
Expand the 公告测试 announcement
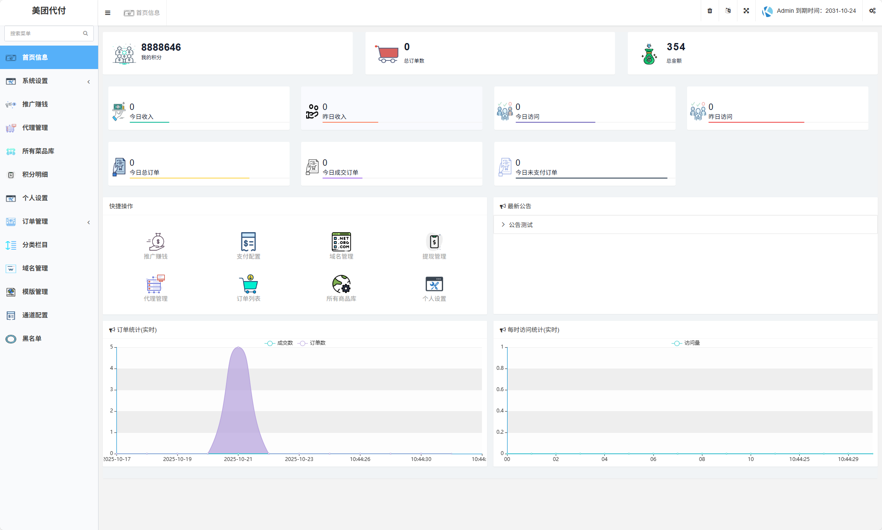tap(520, 225)
